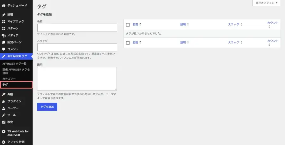The height and width of the screenshot is (145, 285).
Task: Click the blue タグを追加 button
Action: click(x=47, y=107)
